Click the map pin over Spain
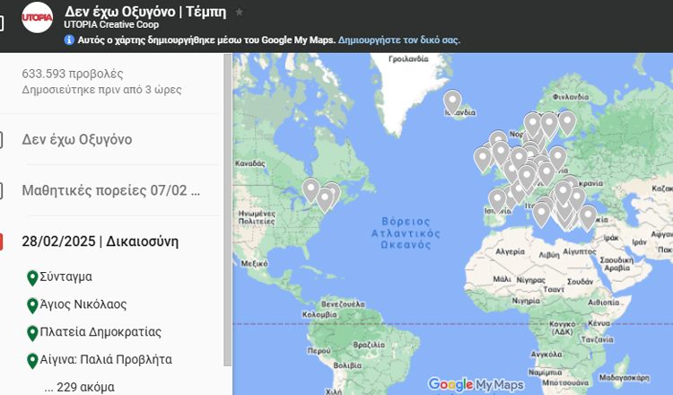 coord(498,198)
